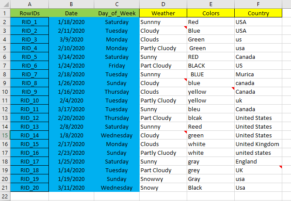The height and width of the screenshot is (201, 291).
Task: Select the highlighted row 15 header
Action: click(5, 135)
